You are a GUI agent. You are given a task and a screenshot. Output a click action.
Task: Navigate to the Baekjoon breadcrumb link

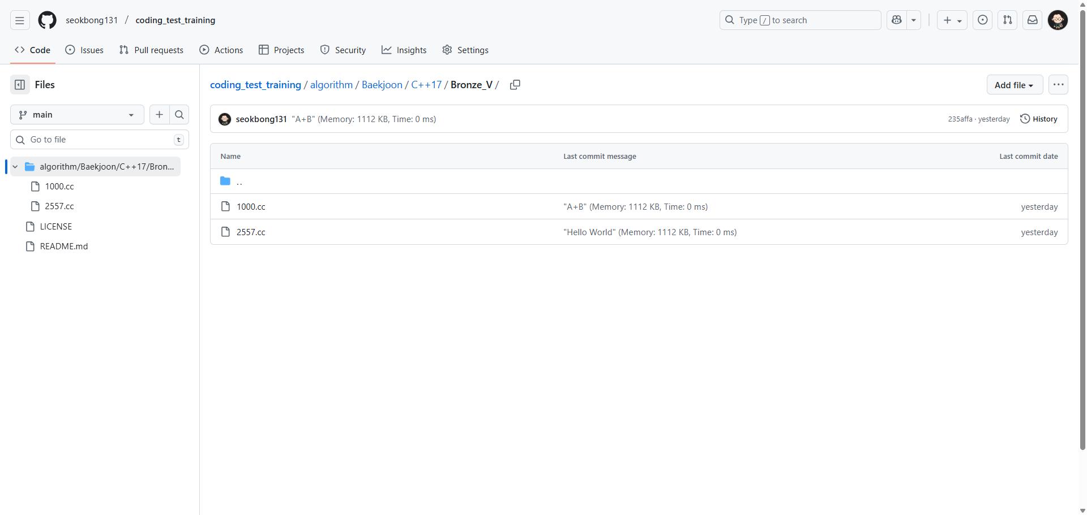click(x=382, y=85)
